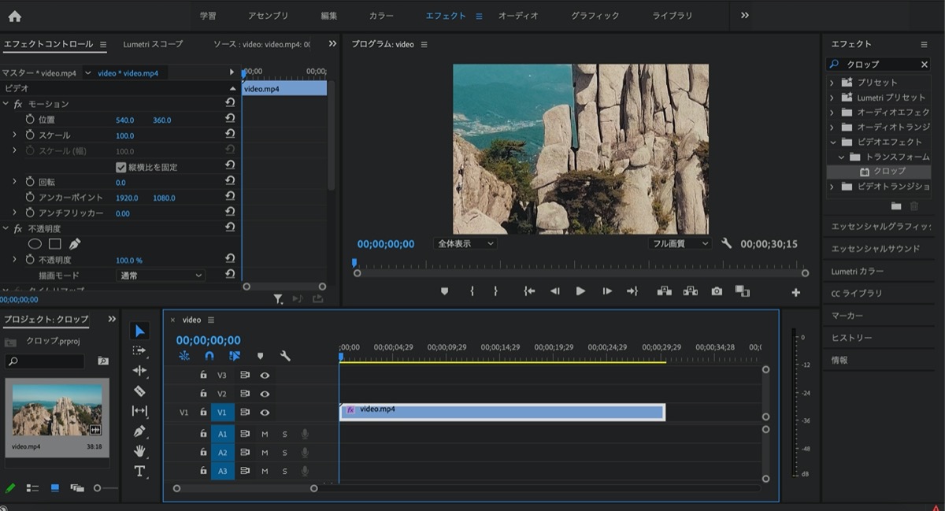
Task: Step back one frame in Program monitor
Action: coord(554,291)
